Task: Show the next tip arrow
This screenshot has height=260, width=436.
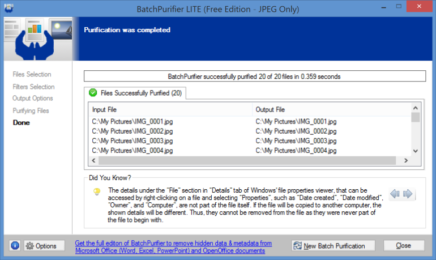Action: [408, 194]
